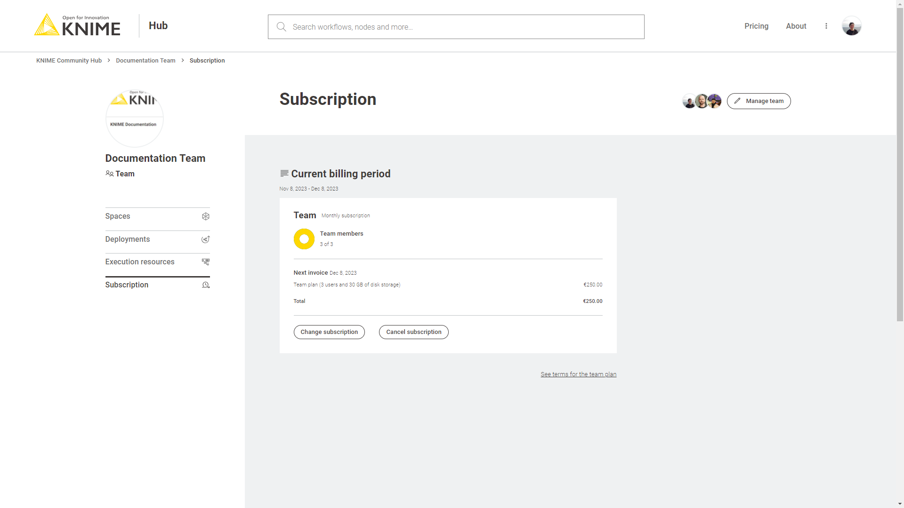Expand the Spaces section
Viewport: 904px width, 508px height.
coord(157,216)
